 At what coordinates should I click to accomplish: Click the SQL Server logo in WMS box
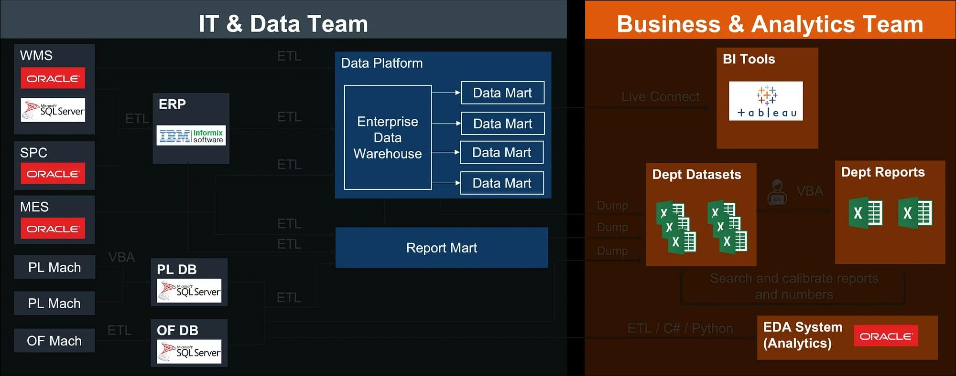click(53, 110)
